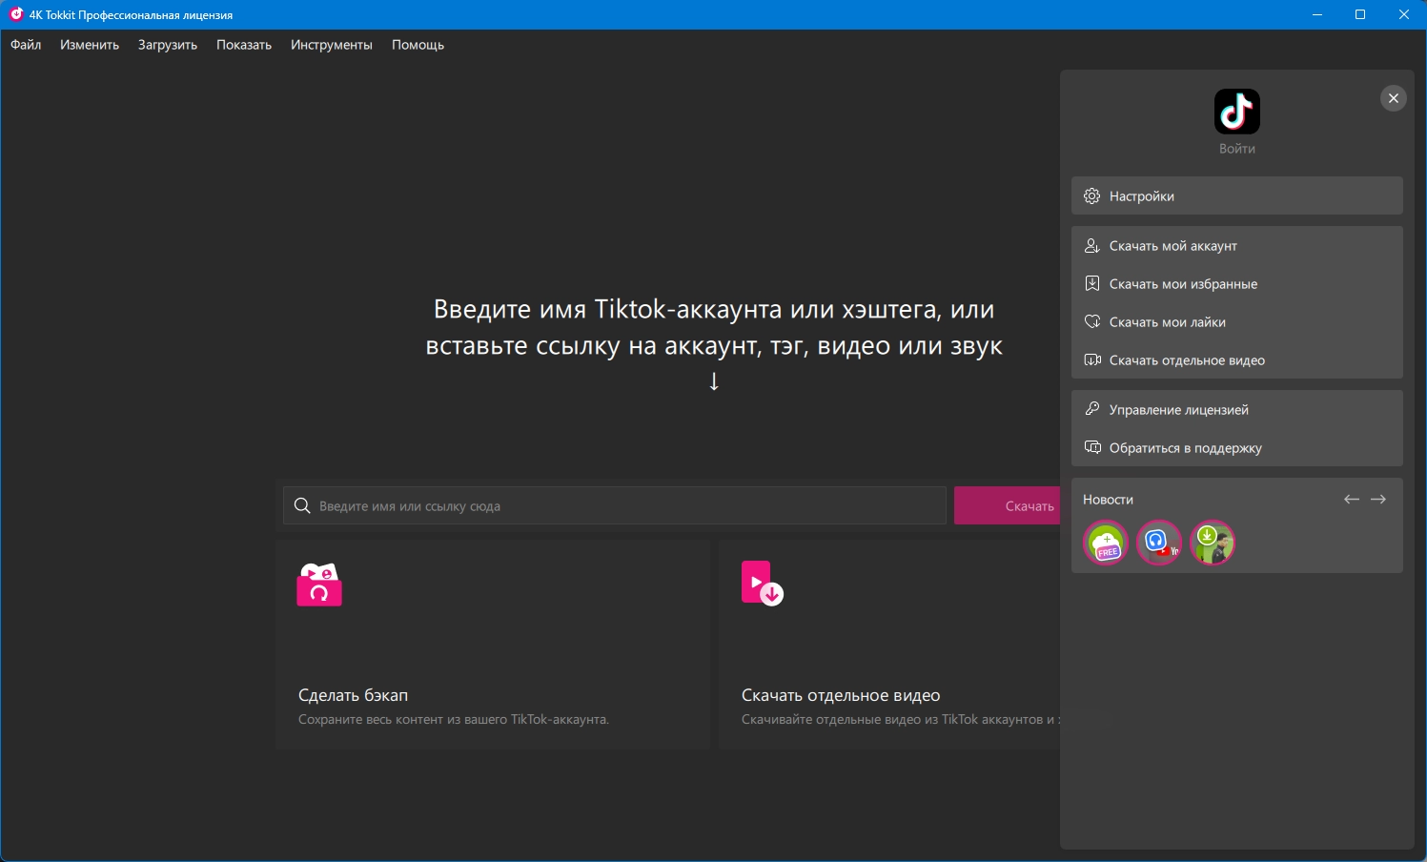Minimize the 4K Tokkit window
This screenshot has width=1427, height=862.
(x=1317, y=14)
